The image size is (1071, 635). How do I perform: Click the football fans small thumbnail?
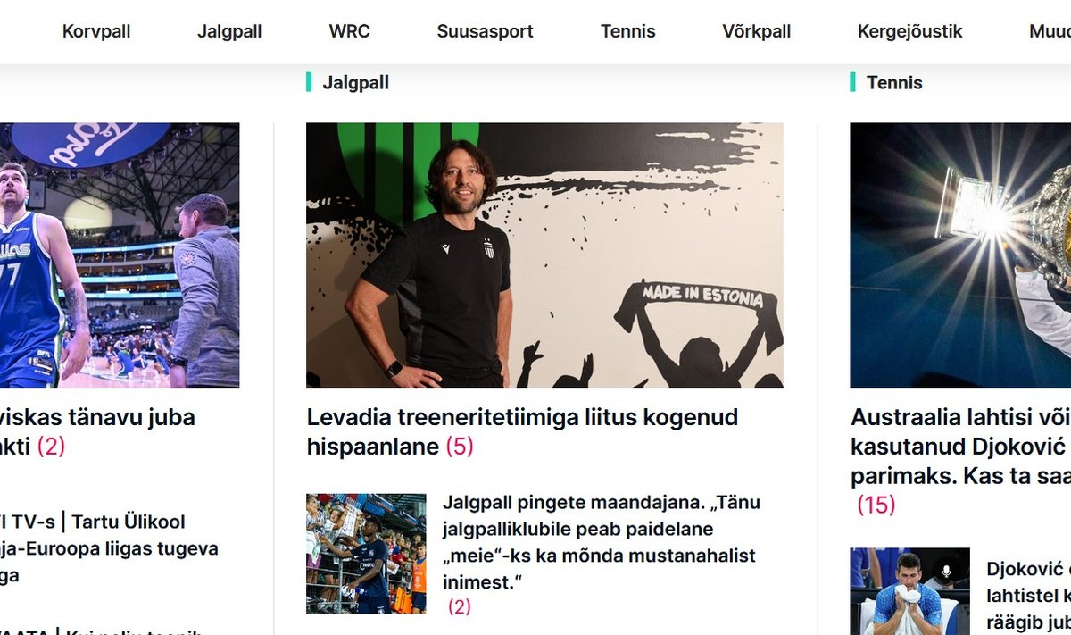[x=366, y=554]
